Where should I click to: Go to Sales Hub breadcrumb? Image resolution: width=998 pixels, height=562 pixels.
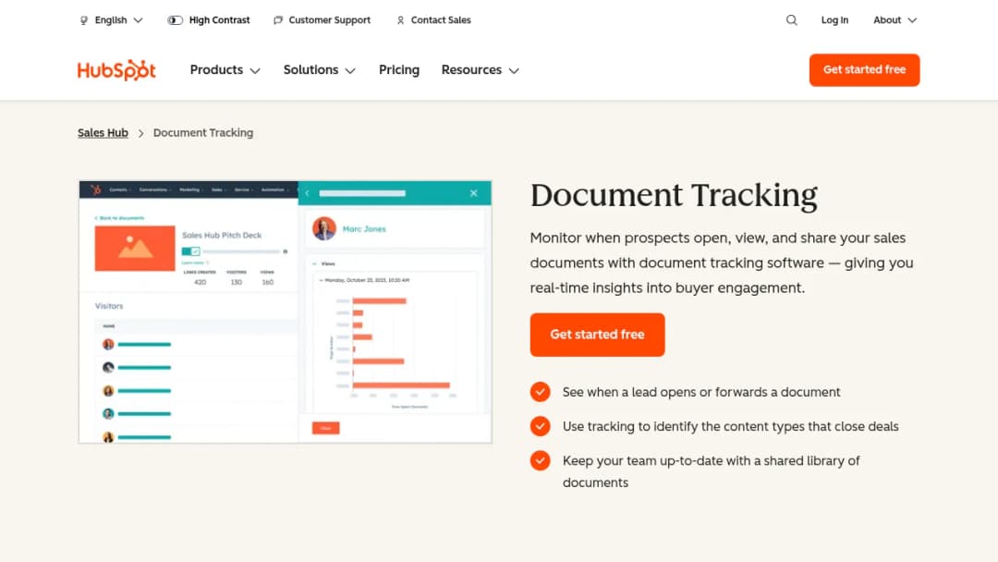[x=103, y=133]
